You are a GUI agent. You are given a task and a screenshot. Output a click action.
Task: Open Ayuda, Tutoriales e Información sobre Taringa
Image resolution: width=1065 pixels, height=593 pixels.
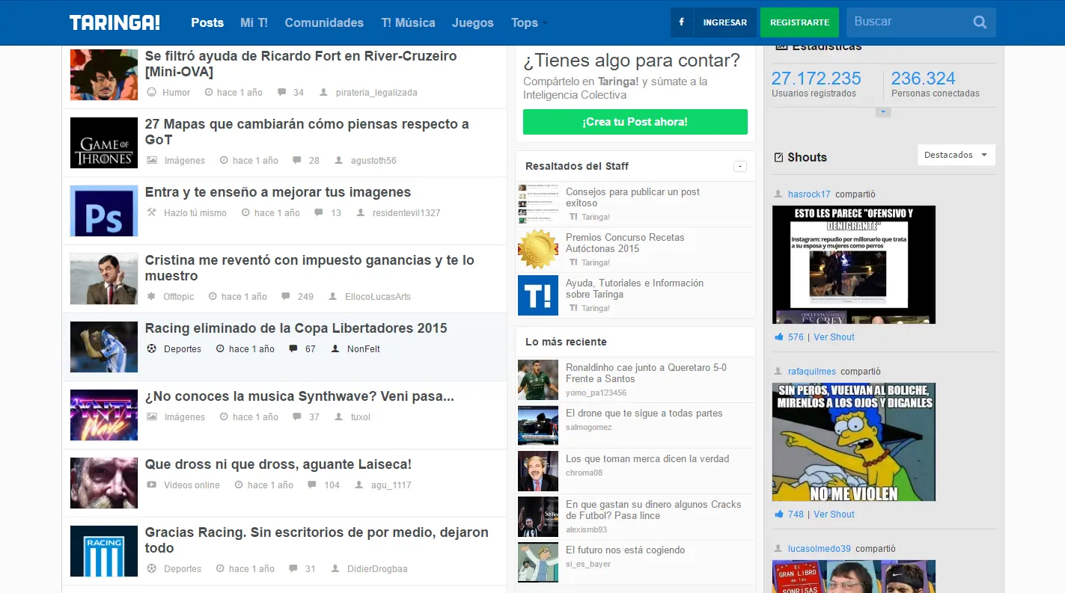(x=635, y=289)
